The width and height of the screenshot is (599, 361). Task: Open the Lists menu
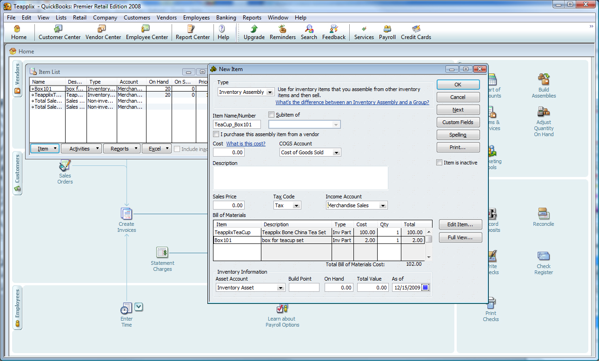pos(61,18)
